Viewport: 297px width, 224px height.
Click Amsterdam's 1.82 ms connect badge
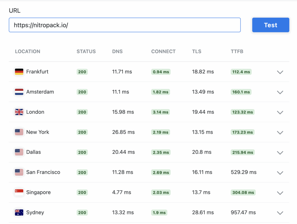(x=161, y=92)
